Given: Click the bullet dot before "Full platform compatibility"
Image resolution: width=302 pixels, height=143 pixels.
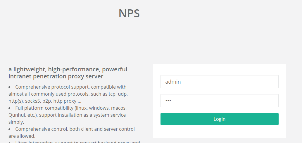Looking at the screenshot, I should click(9, 108).
